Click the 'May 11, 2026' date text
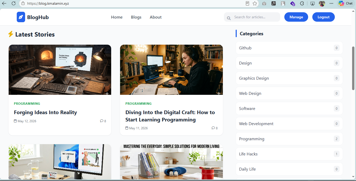 (x=138, y=128)
